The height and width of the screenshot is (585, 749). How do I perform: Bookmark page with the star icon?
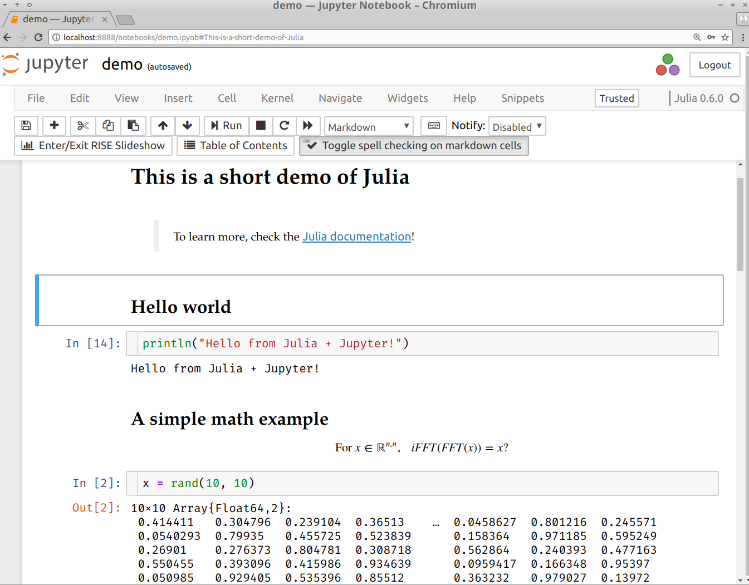click(x=725, y=37)
